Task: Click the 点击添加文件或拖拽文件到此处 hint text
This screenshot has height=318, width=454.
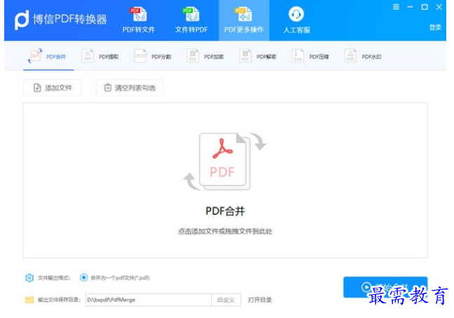Action: (x=225, y=231)
